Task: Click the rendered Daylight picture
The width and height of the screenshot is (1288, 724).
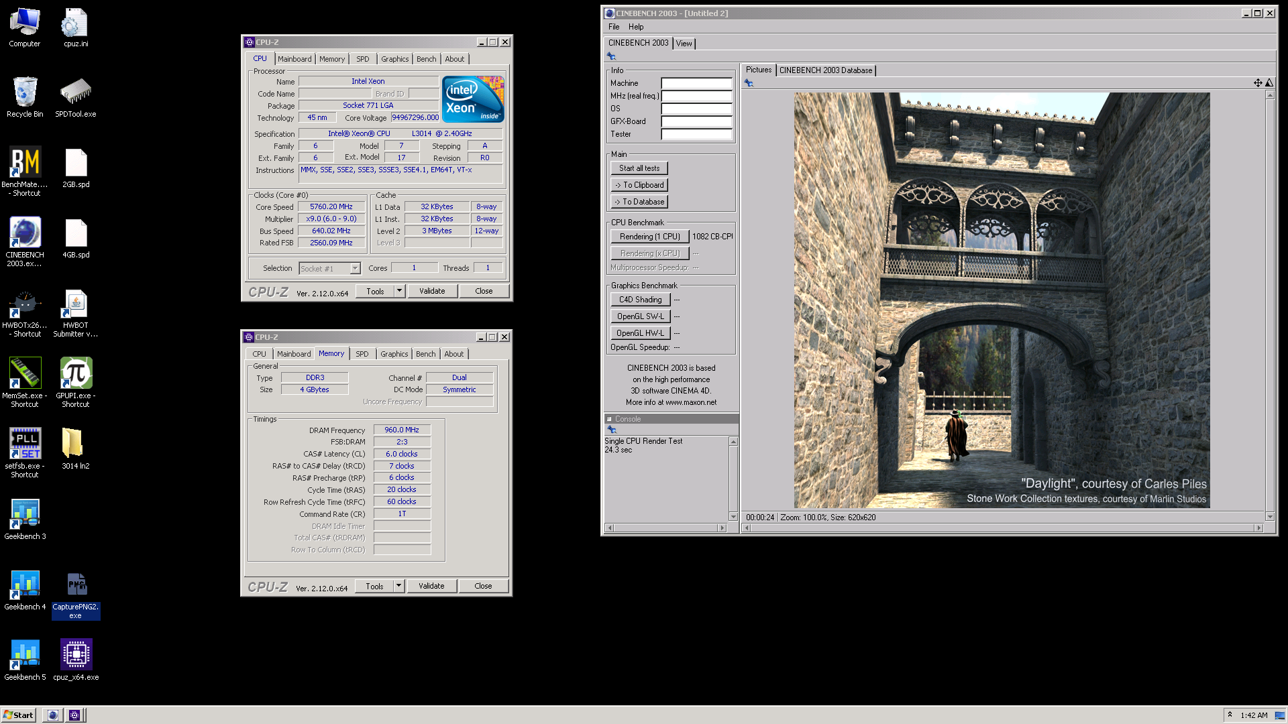Action: [x=1002, y=300]
